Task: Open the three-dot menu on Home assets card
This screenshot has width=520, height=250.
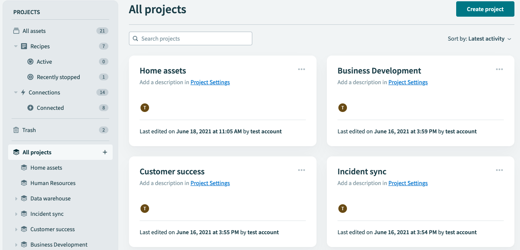Action: (x=302, y=69)
